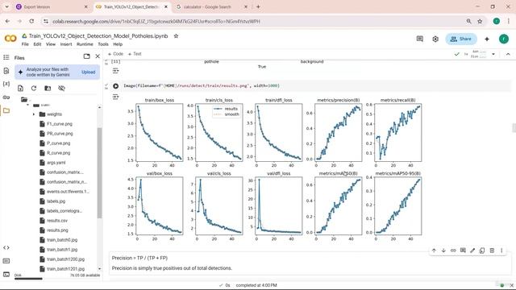Collapse the notebook header chevron
Viewport: 516px width, 290px height.
[x=508, y=54]
